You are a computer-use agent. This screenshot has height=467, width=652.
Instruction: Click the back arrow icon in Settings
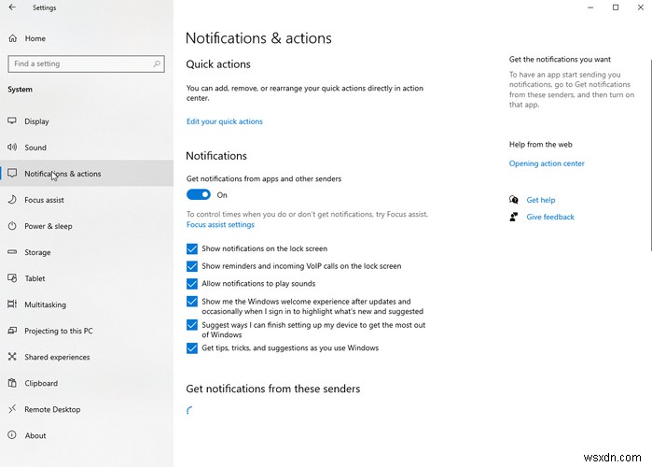(x=12, y=7)
